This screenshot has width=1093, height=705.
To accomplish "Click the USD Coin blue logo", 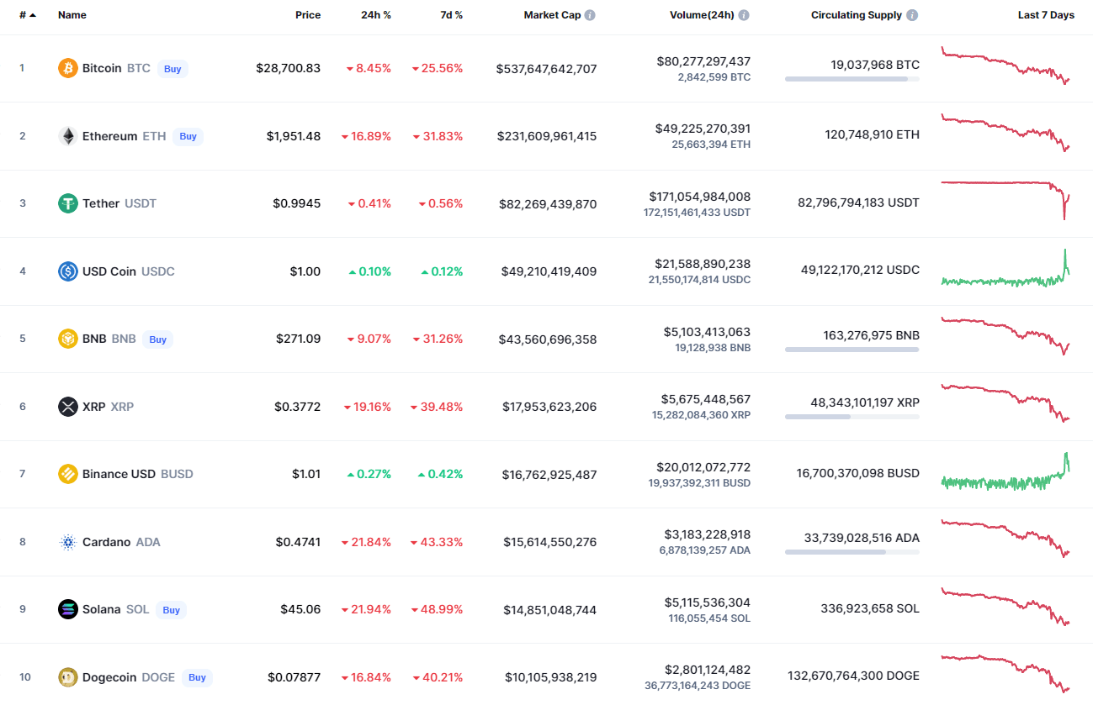I will [x=68, y=271].
